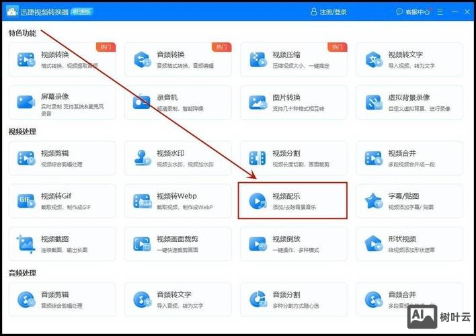Click the 字幕/贴图 star icon
The image size is (476, 336).
[374, 201]
